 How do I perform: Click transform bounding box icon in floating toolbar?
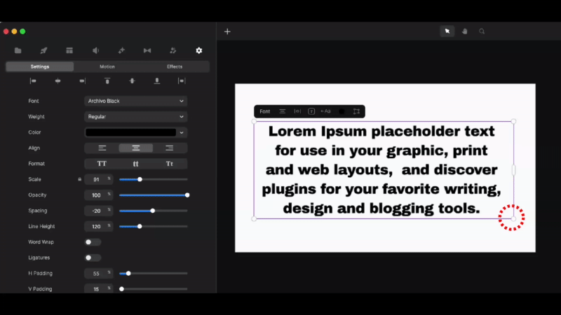[356, 111]
